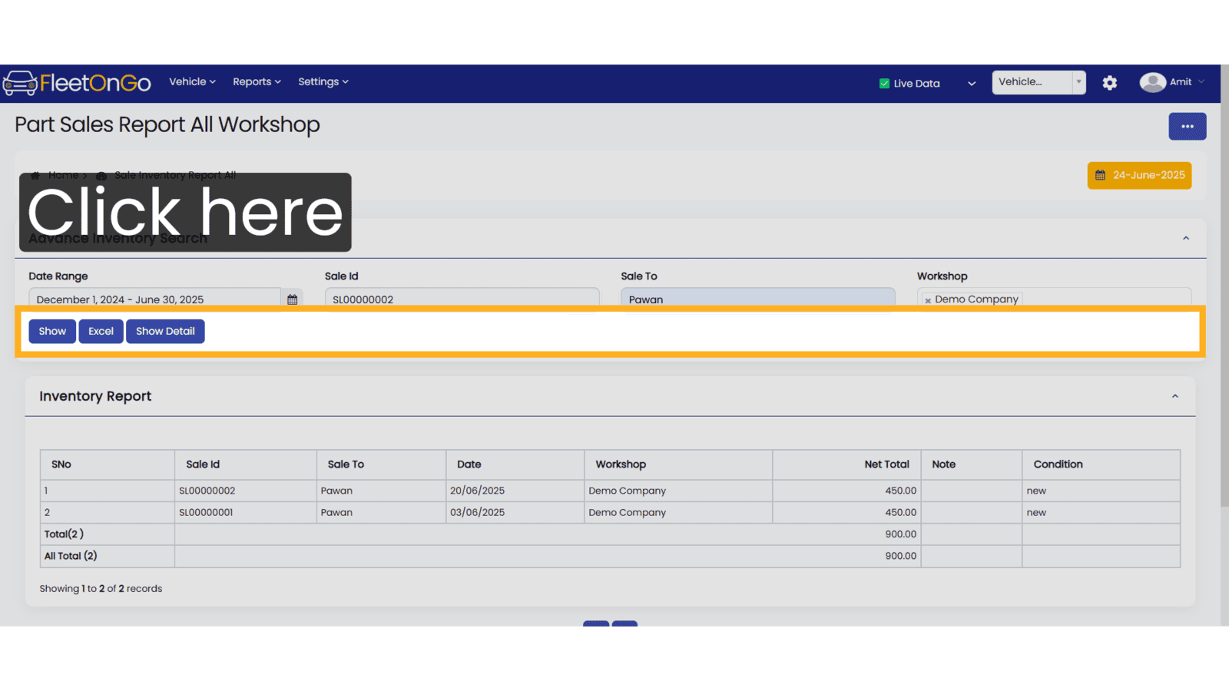Image resolution: width=1229 pixels, height=691 pixels.
Task: Click the Sale Id input field
Action: [462, 299]
